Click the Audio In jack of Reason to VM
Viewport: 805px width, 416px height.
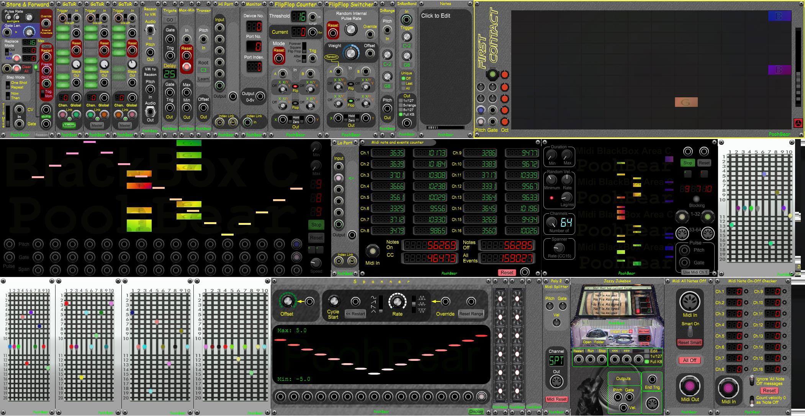coord(151,30)
